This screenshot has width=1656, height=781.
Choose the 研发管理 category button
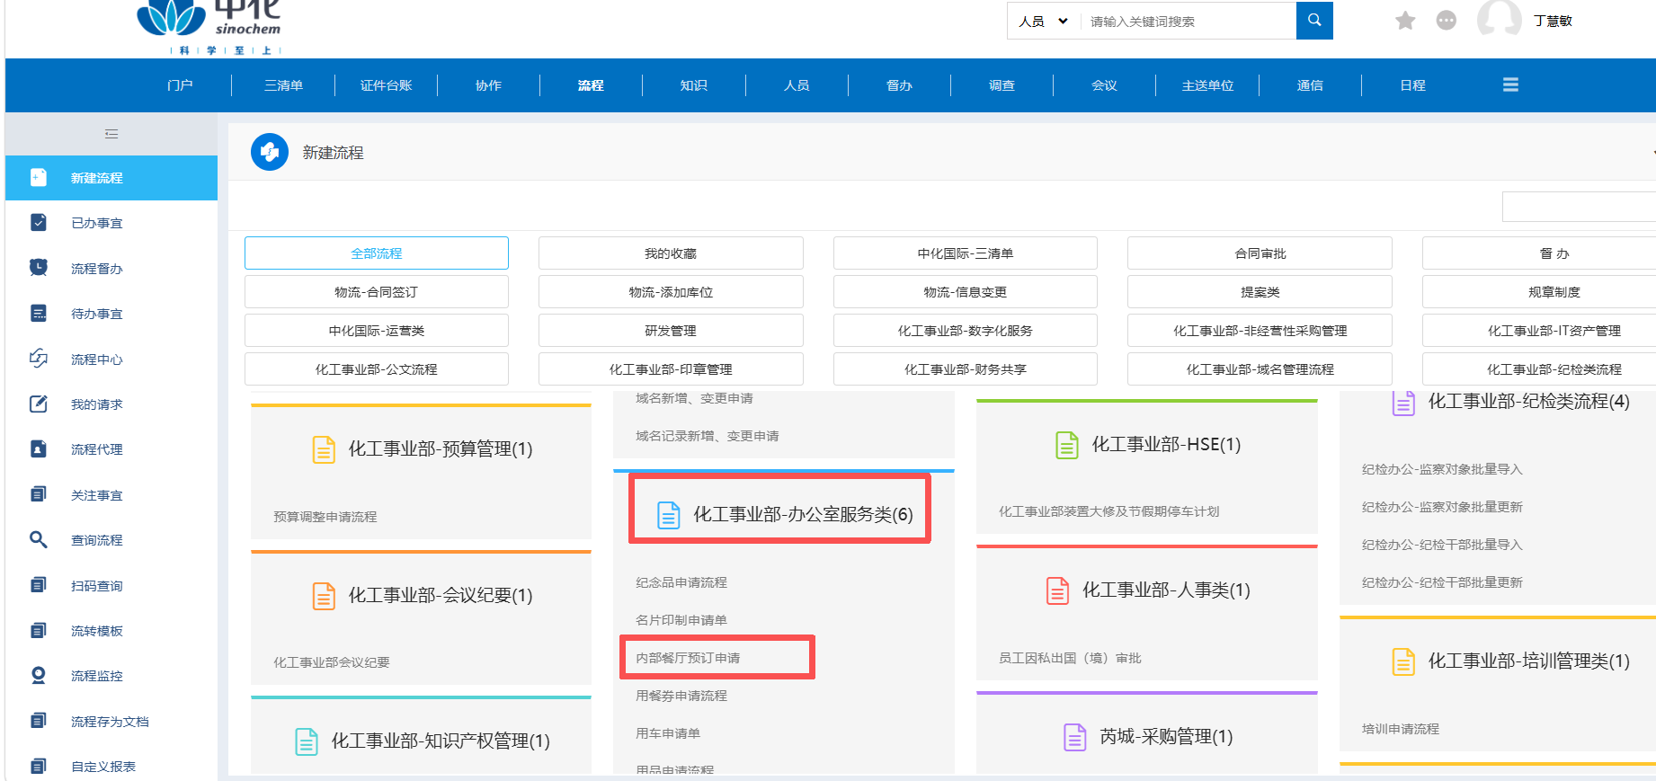(671, 331)
